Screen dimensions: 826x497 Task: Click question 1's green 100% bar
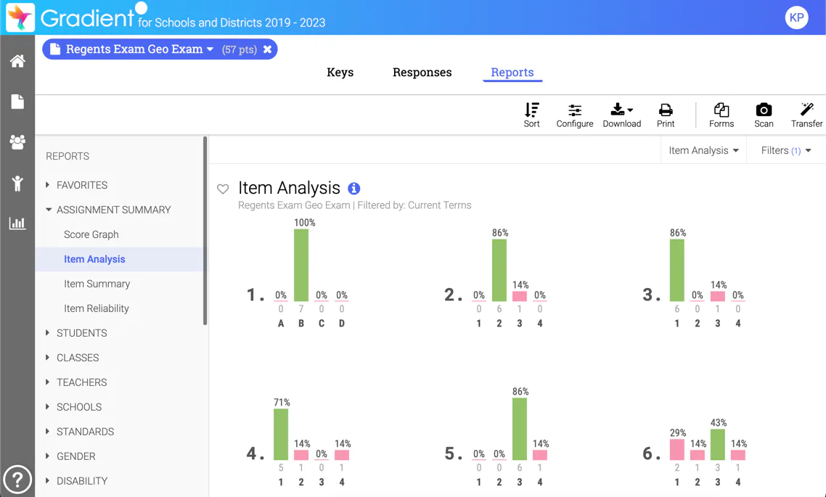[x=300, y=265]
